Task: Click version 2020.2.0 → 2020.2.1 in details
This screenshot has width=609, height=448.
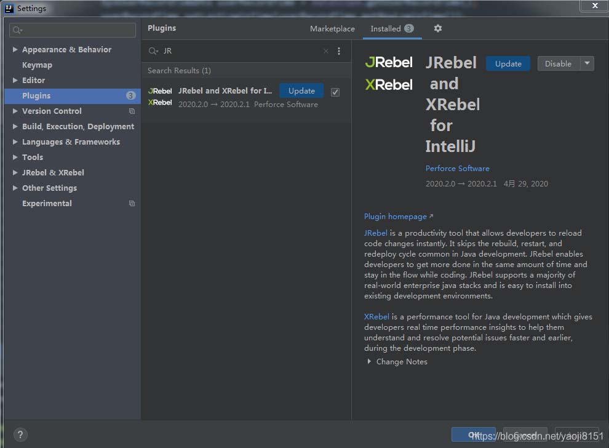Action: 461,184
